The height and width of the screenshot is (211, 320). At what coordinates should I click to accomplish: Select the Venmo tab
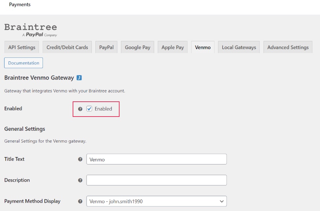(203, 47)
